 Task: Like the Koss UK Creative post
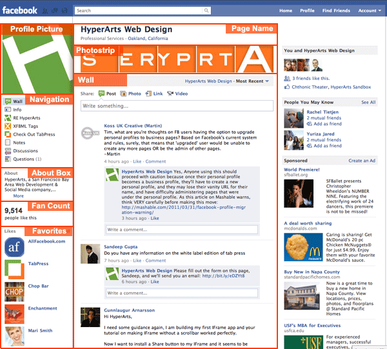pyautogui.click(x=137, y=161)
